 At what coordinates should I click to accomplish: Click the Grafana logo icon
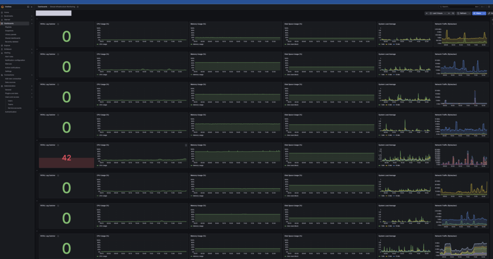2,7
